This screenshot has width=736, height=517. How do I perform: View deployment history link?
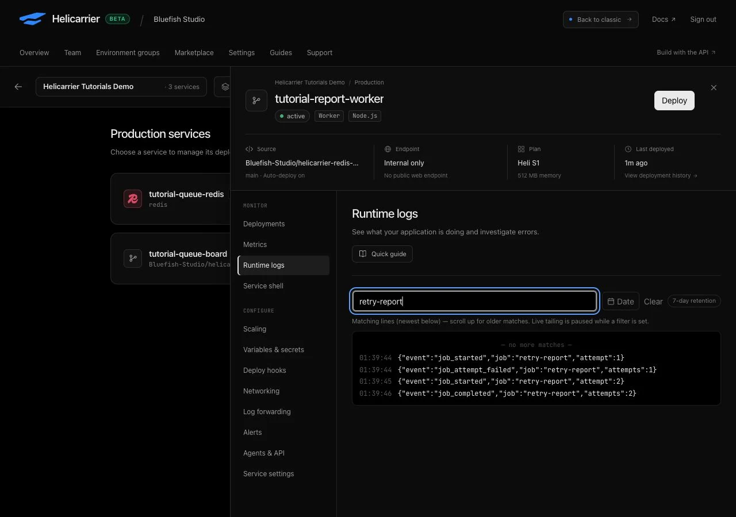coord(661,176)
